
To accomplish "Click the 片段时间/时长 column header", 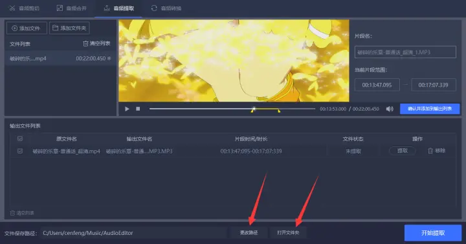I will coord(251,139).
